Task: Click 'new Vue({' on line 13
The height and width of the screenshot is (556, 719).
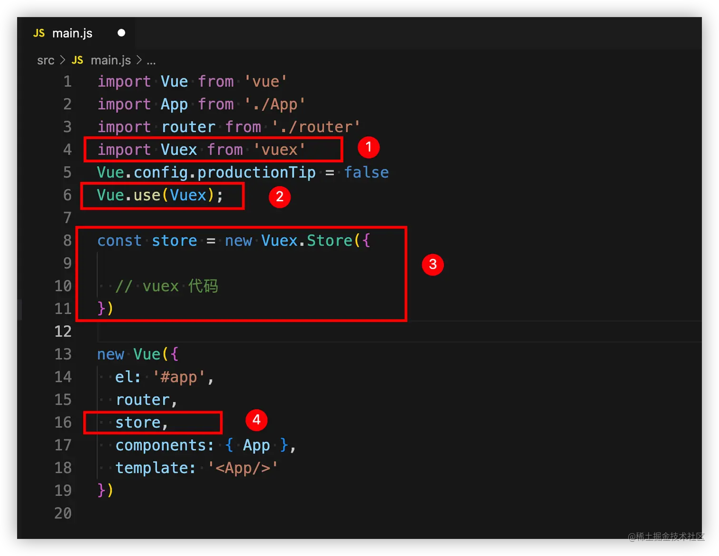Action: 138,354
